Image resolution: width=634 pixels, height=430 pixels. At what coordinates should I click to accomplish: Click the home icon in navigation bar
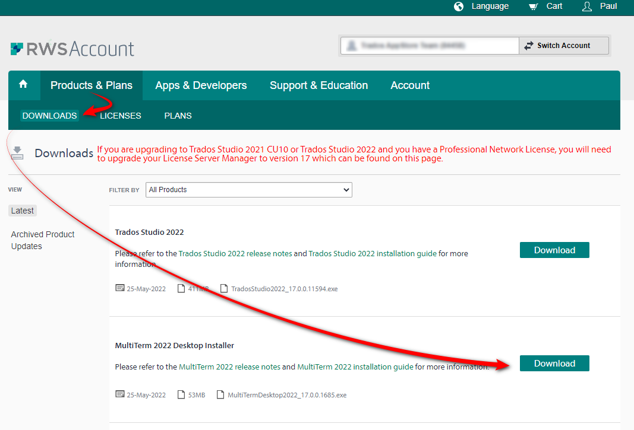(23, 84)
